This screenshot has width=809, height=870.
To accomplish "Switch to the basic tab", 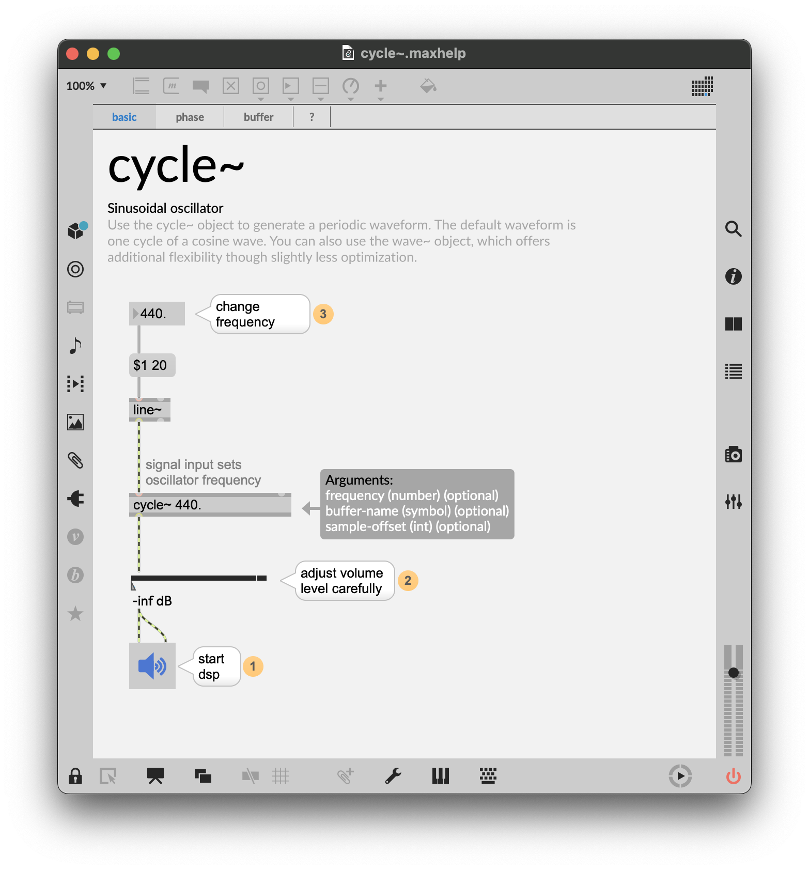I will (125, 117).
